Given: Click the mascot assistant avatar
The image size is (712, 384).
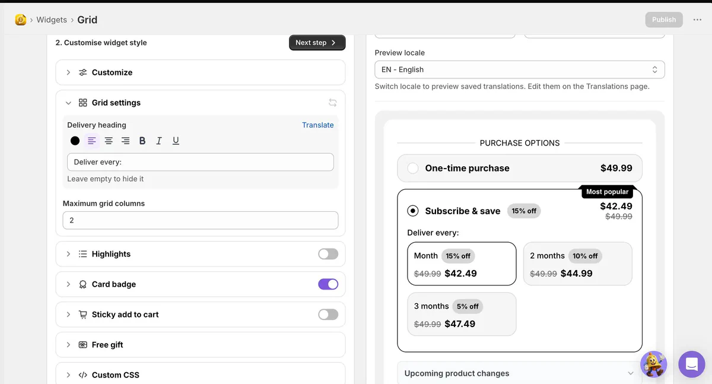Looking at the screenshot, I should click(653, 364).
